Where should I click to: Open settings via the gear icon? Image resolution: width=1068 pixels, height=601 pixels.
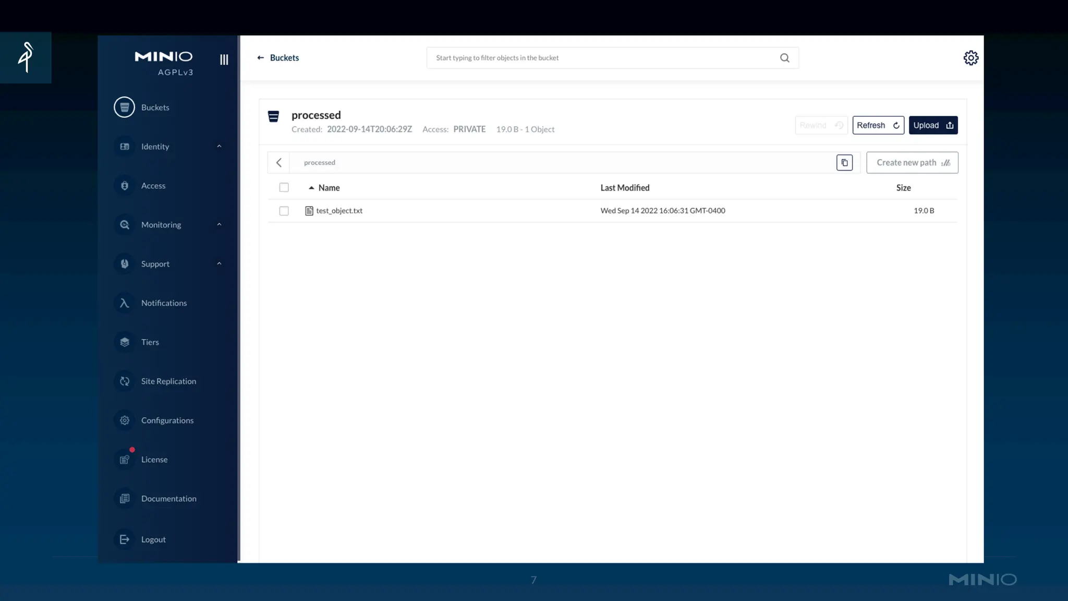[x=970, y=58]
